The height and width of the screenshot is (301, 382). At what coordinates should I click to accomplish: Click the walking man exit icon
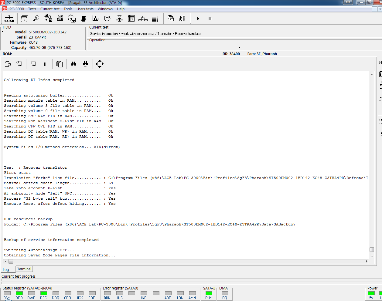coord(182,19)
